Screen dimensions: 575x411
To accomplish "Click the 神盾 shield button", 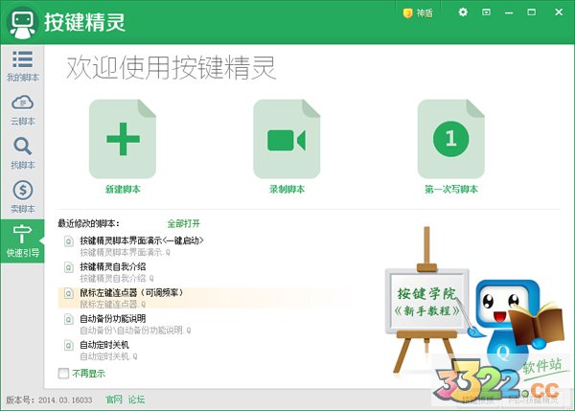I will click(418, 13).
